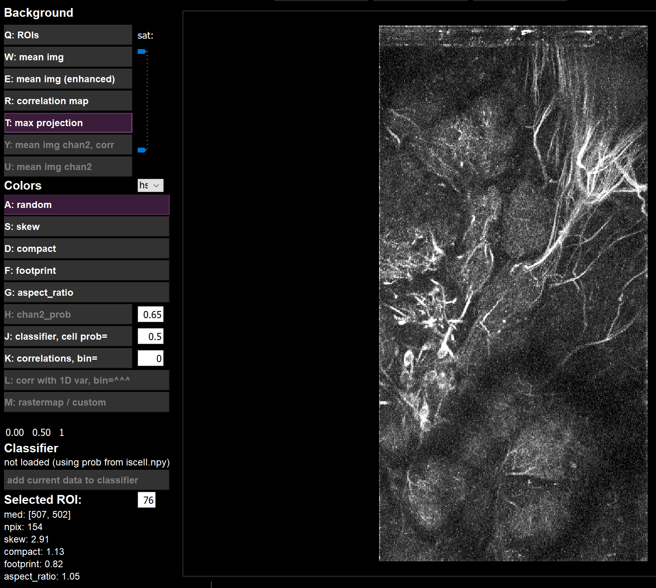656x588 pixels.
Task: Color ROIs by classifier cell probability
Action: click(67, 336)
